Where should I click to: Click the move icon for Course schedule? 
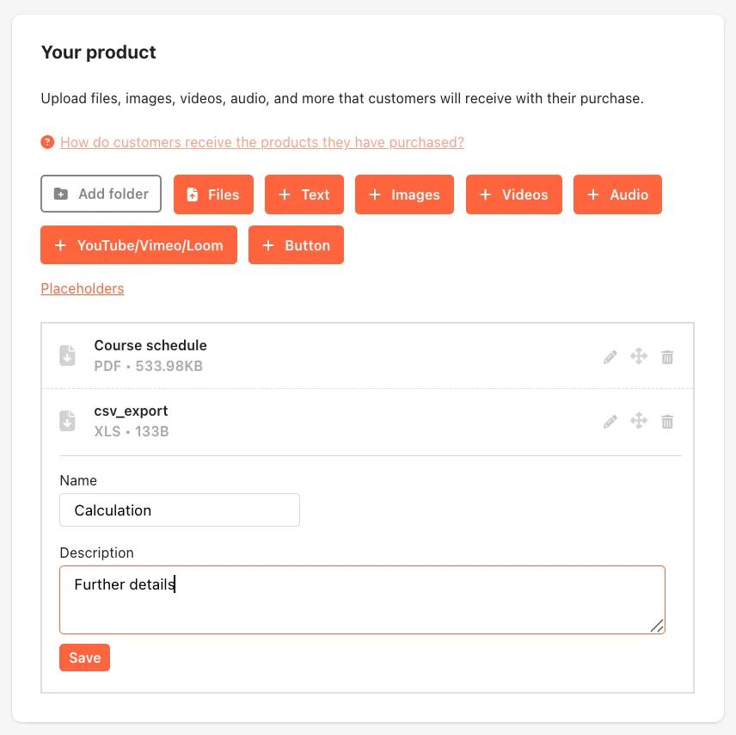(x=638, y=356)
